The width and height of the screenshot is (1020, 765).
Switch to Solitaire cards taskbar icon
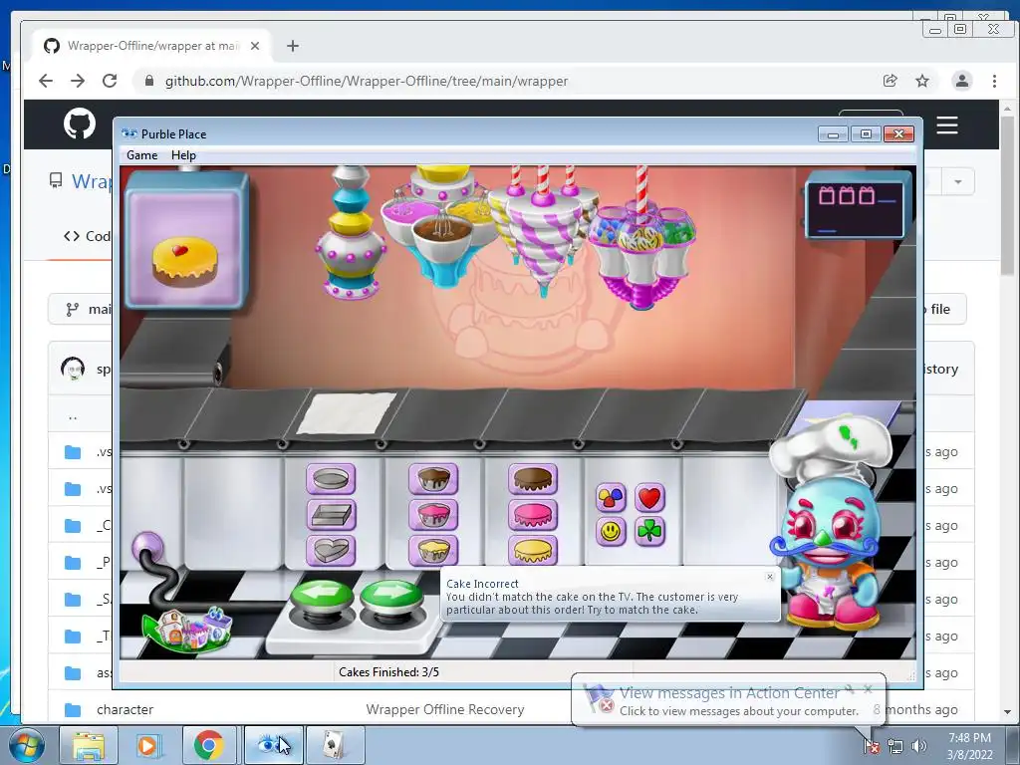tap(335, 745)
